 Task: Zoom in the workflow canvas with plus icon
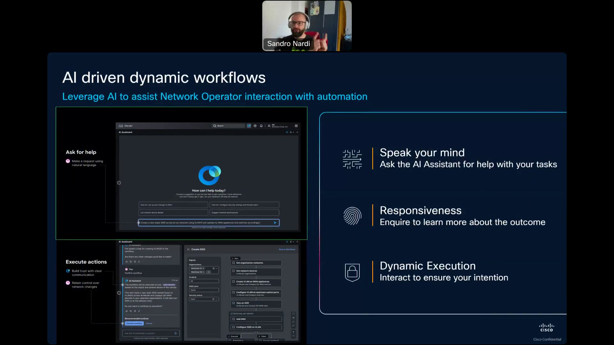pyautogui.click(x=293, y=332)
